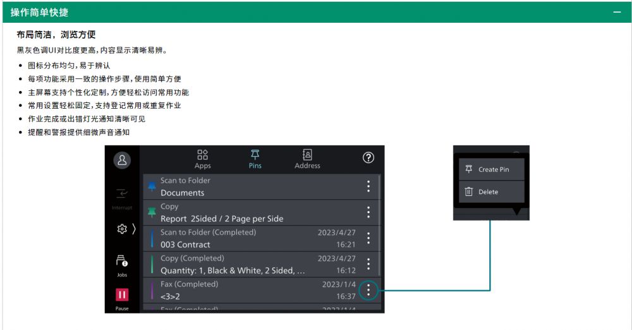Open the Jobs icon
The height and width of the screenshot is (330, 632).
click(122, 263)
